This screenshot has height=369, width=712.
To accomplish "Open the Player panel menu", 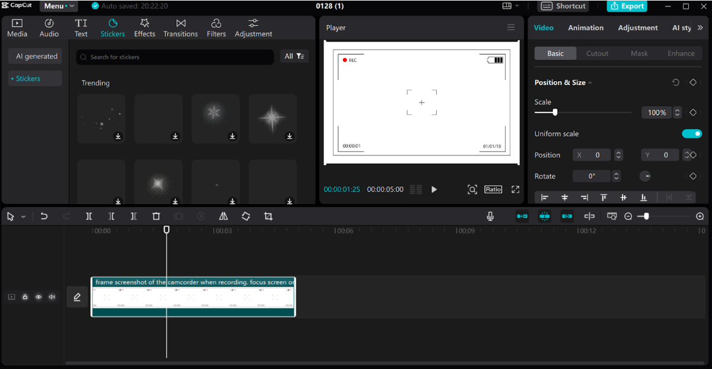I will [x=511, y=27].
